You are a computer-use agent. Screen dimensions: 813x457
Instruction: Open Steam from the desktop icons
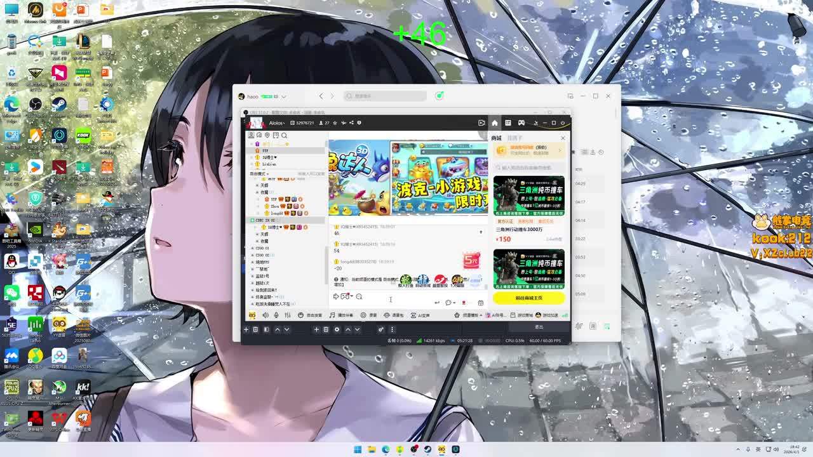pyautogui.click(x=59, y=105)
